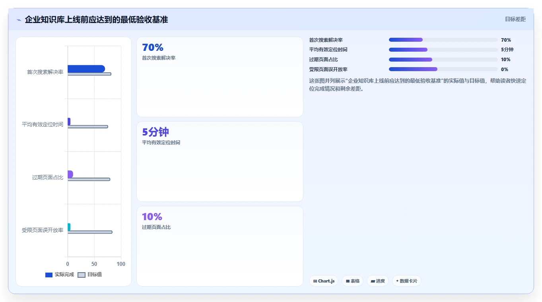Click the gray 目标值 legend swatch

tap(82, 275)
